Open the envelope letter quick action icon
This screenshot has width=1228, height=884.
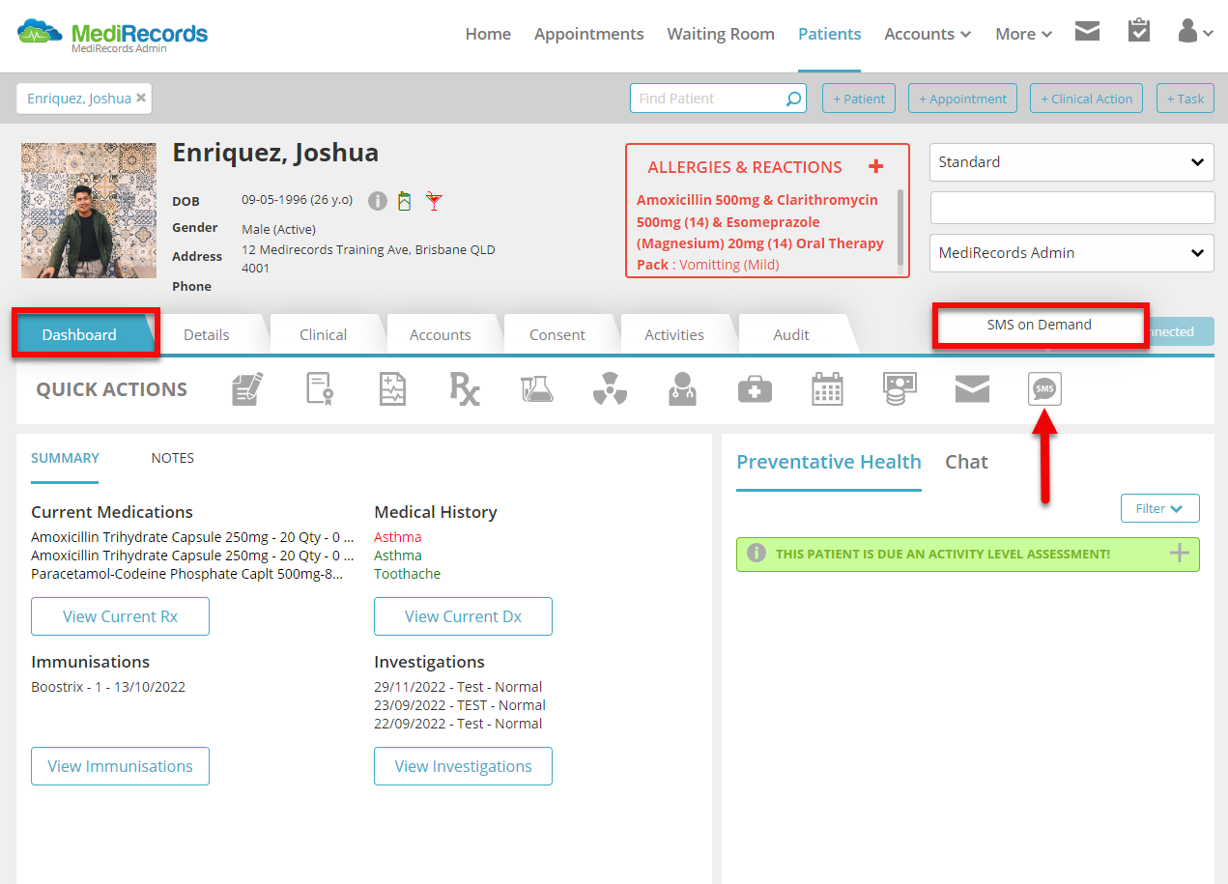(972, 389)
